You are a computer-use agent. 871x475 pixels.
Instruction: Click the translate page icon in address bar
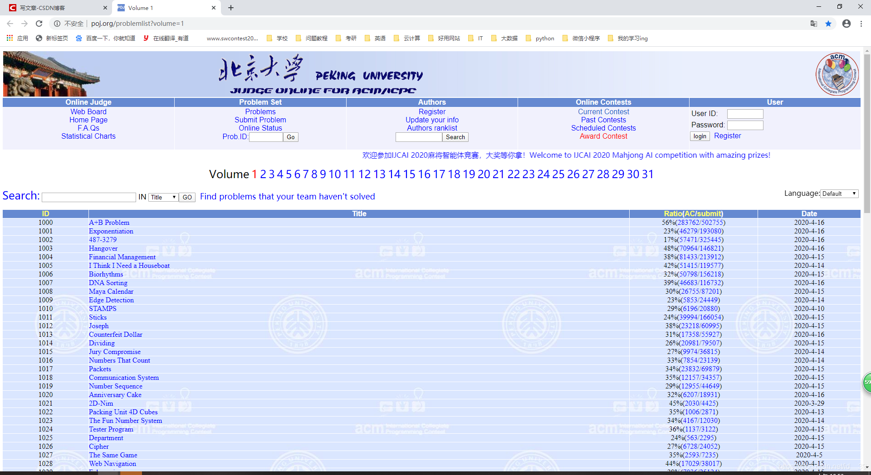click(x=813, y=24)
